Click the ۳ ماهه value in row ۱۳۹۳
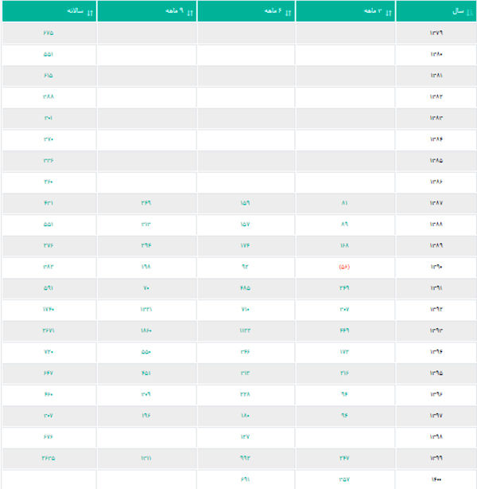 [344, 331]
